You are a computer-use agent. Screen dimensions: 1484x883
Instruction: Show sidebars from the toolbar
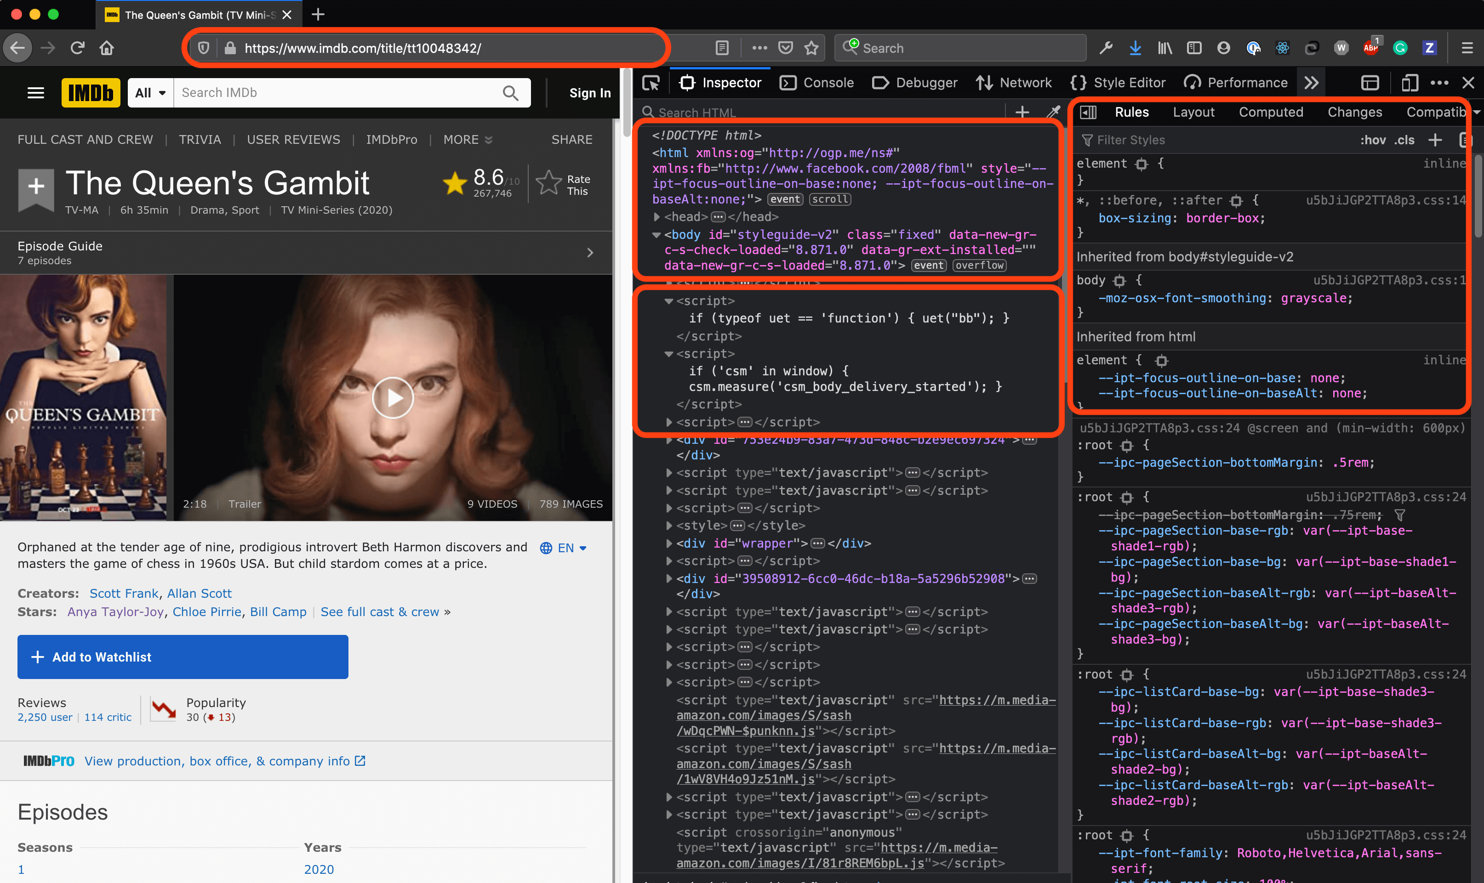point(1194,48)
